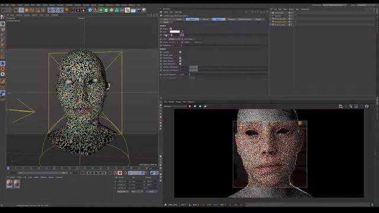
Task: Select the Rotate tool
Action: 32,10
